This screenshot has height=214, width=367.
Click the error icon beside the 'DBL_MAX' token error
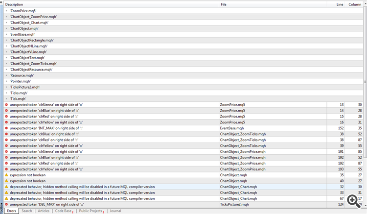coord(6,204)
